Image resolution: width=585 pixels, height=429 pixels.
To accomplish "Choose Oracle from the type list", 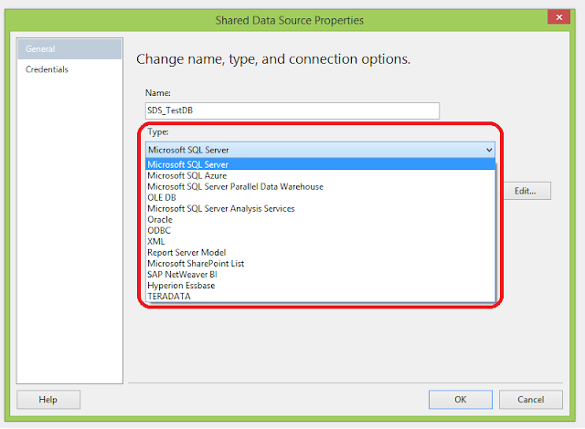I will click(320, 219).
